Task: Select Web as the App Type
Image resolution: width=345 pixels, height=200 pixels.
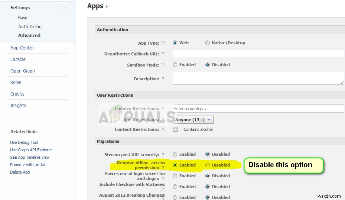Action: pos(175,43)
